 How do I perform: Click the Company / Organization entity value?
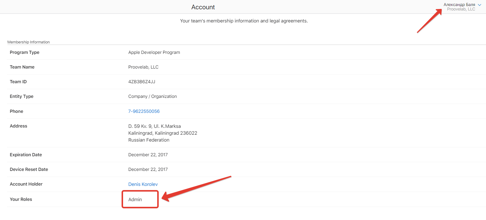(152, 96)
